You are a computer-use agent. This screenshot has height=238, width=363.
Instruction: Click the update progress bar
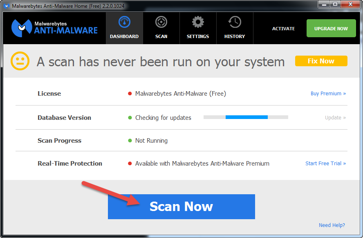pos(246,117)
